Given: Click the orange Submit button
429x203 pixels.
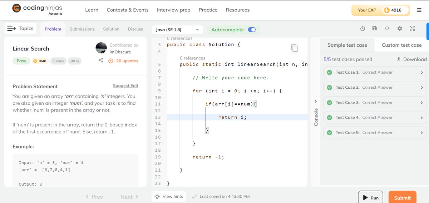Looking at the screenshot, I should [x=403, y=198].
